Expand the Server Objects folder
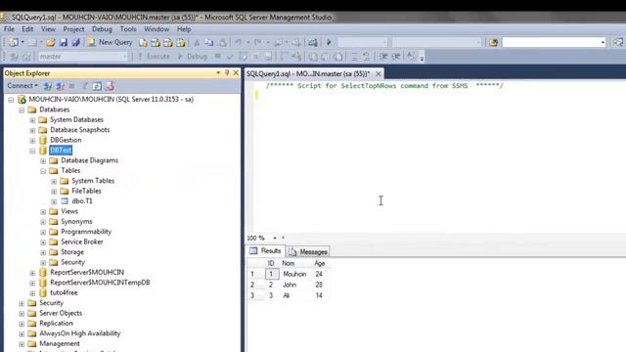Image resolution: width=626 pixels, height=352 pixels. (22, 314)
